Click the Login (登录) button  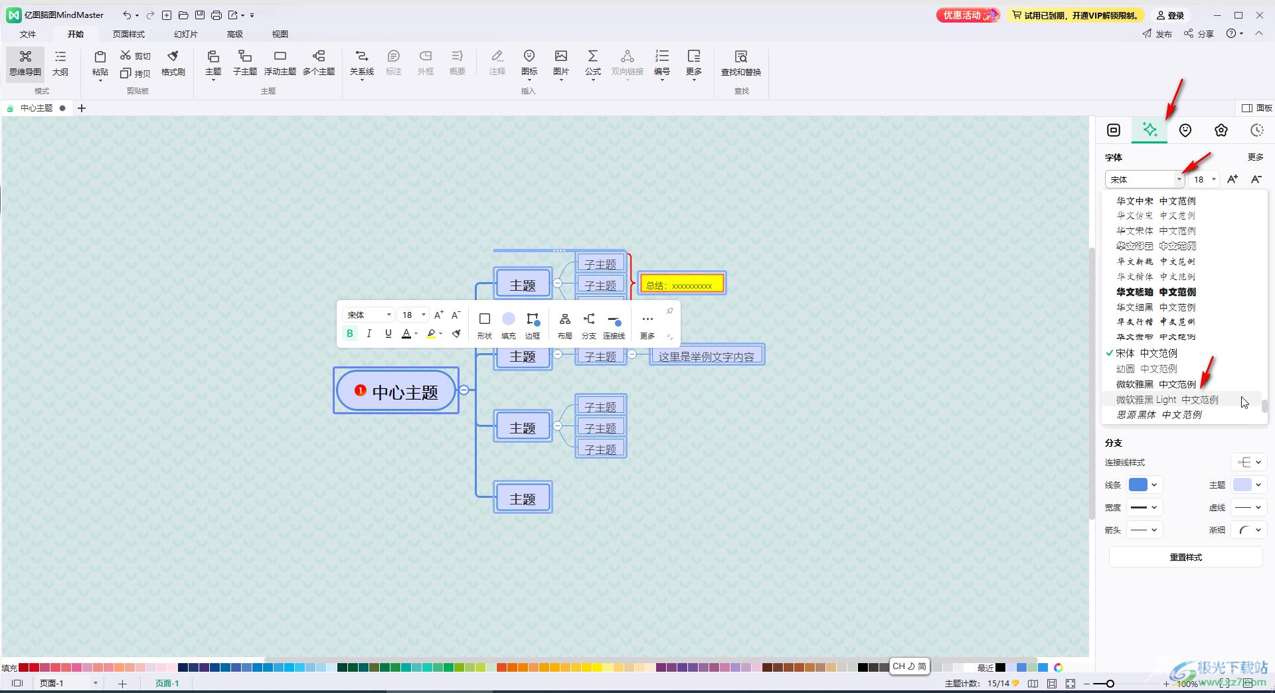click(x=1170, y=15)
